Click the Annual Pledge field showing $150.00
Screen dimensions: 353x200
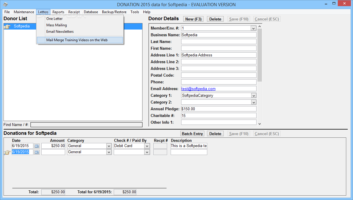219,109
